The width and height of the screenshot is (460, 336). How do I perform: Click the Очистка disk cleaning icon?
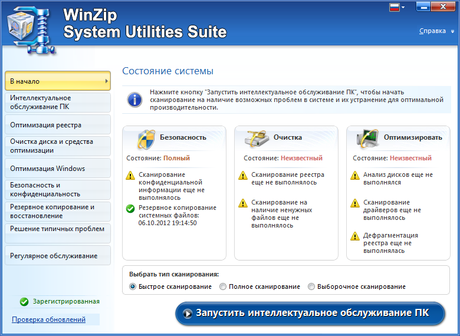click(257, 139)
